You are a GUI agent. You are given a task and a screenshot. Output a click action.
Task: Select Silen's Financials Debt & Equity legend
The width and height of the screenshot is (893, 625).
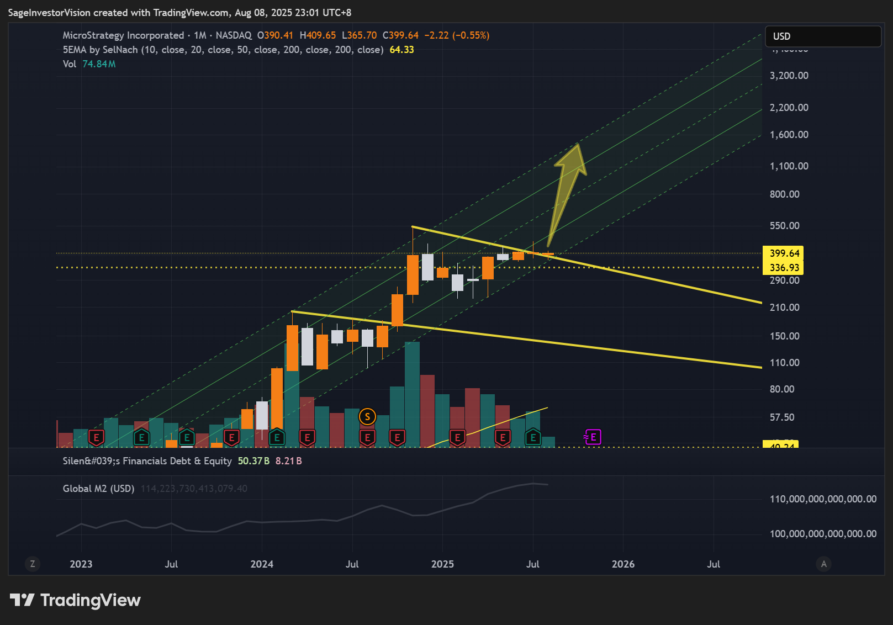pos(147,461)
